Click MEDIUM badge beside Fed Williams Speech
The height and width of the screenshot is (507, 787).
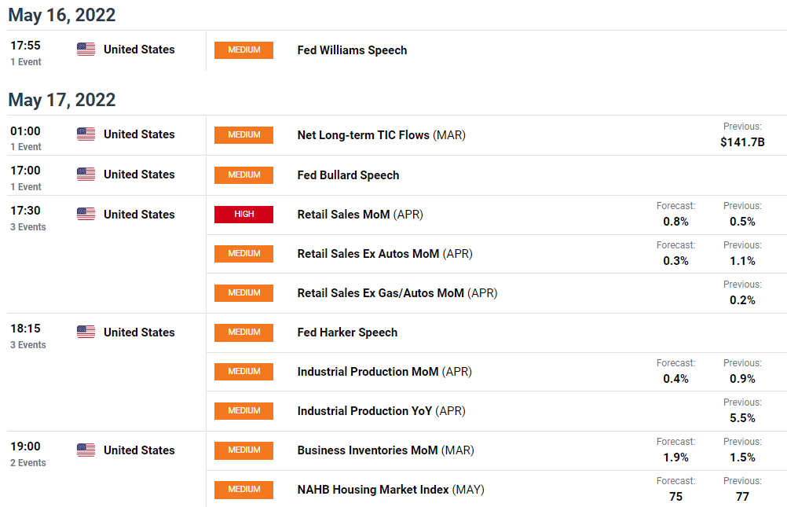[x=244, y=50]
